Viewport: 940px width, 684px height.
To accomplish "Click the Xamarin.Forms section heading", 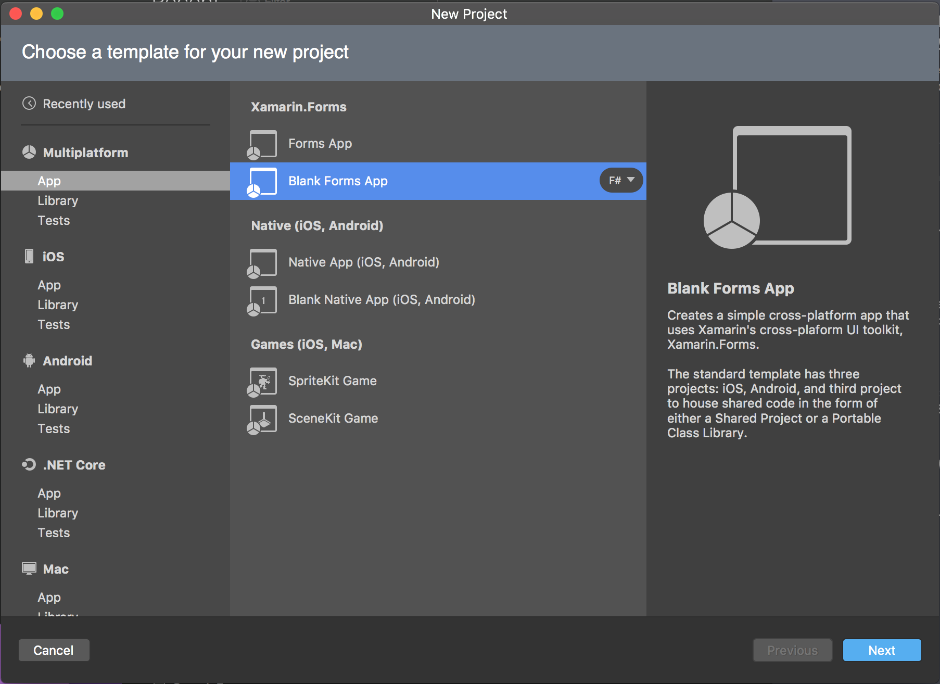I will coord(299,107).
